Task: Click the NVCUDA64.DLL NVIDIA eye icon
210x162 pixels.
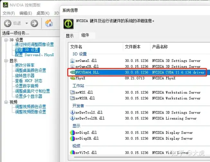Action: tap(72, 72)
